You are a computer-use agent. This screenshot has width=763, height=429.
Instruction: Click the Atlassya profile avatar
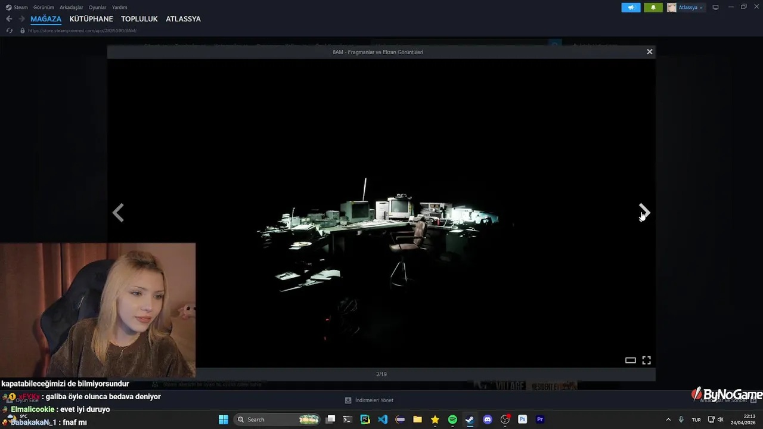tap(672, 7)
